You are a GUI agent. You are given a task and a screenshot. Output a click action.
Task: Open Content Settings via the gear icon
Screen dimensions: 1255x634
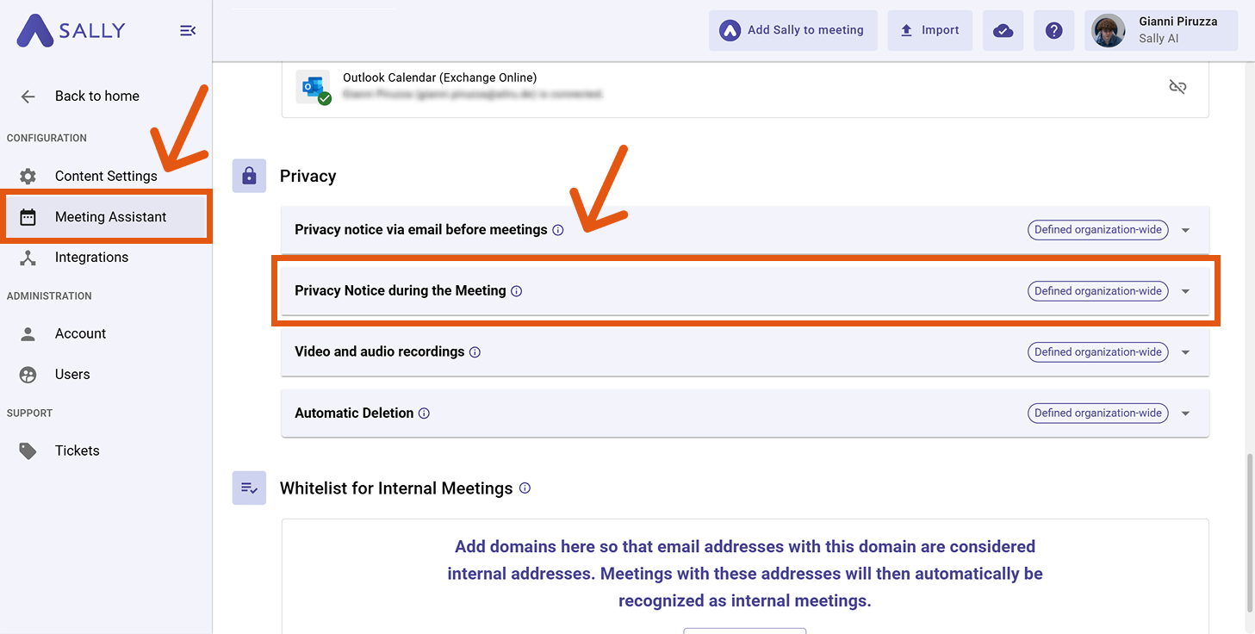point(27,176)
